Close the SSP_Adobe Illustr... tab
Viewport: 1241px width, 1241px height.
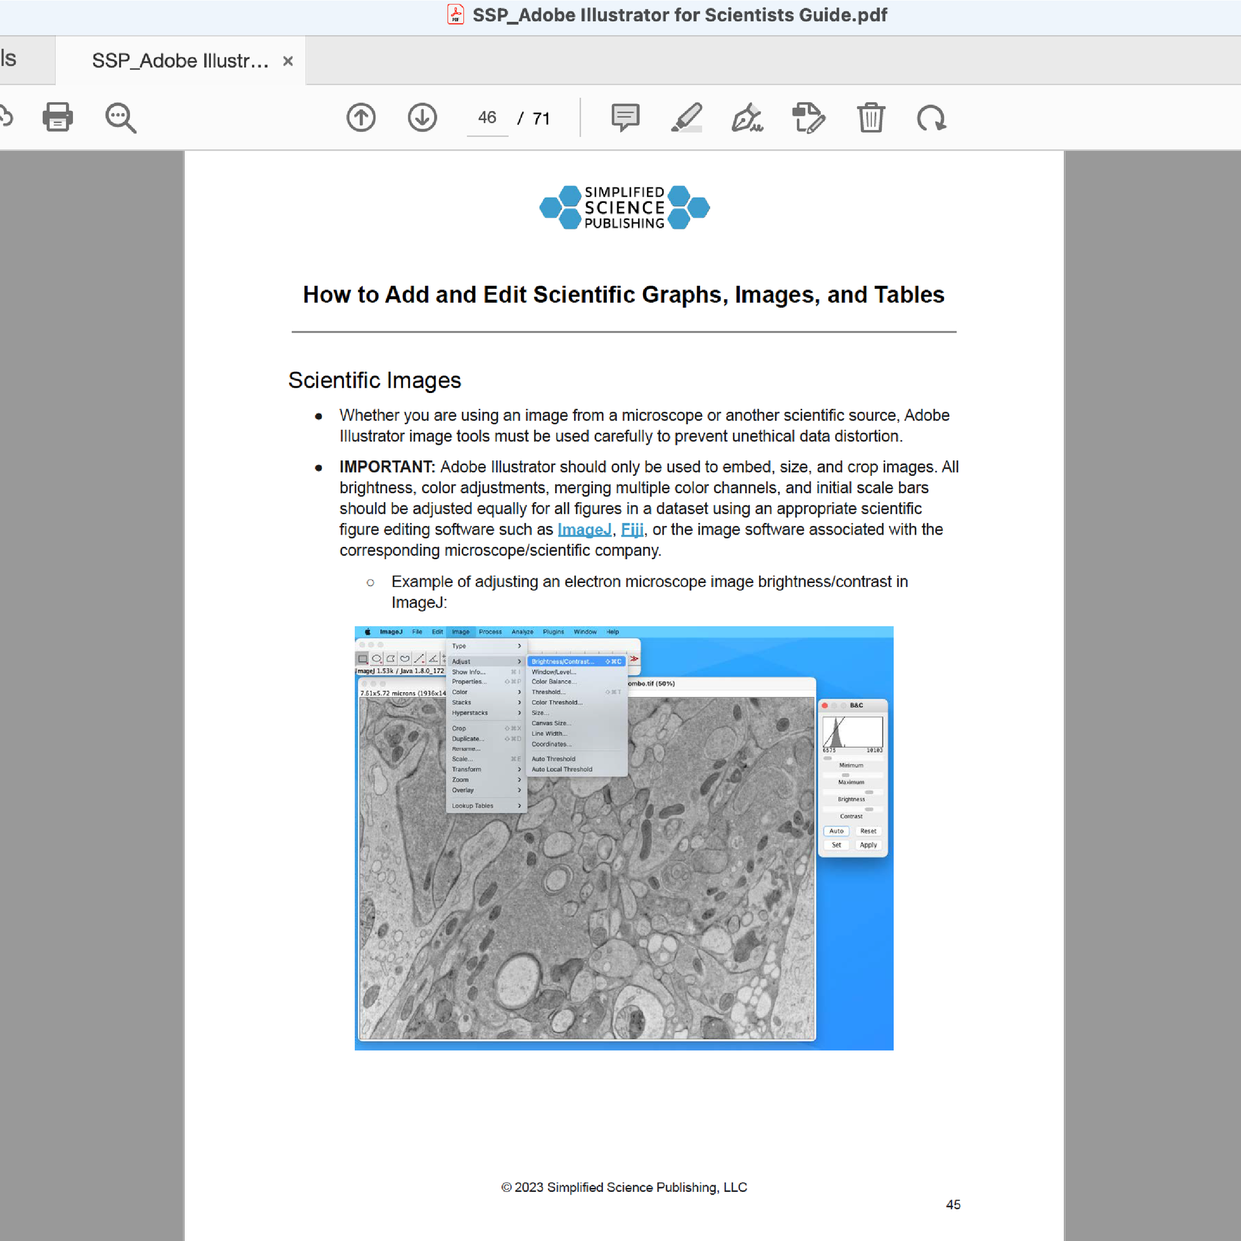coord(288,61)
